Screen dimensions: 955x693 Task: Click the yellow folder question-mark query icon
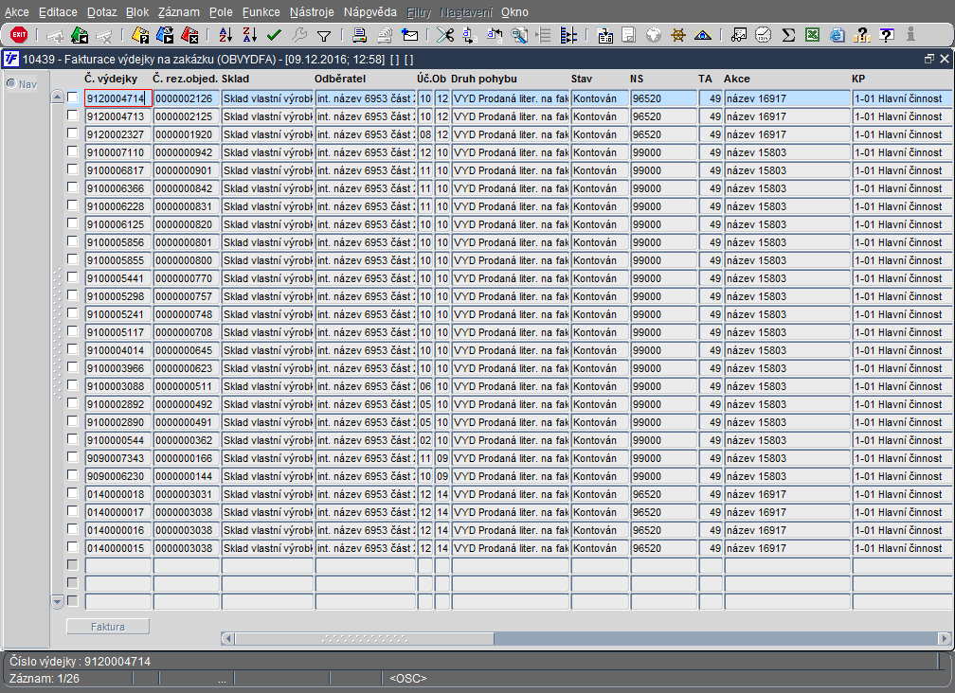pos(140,35)
